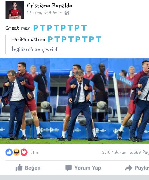
Task: Open the poster's profile picture
Action: coord(15,10)
